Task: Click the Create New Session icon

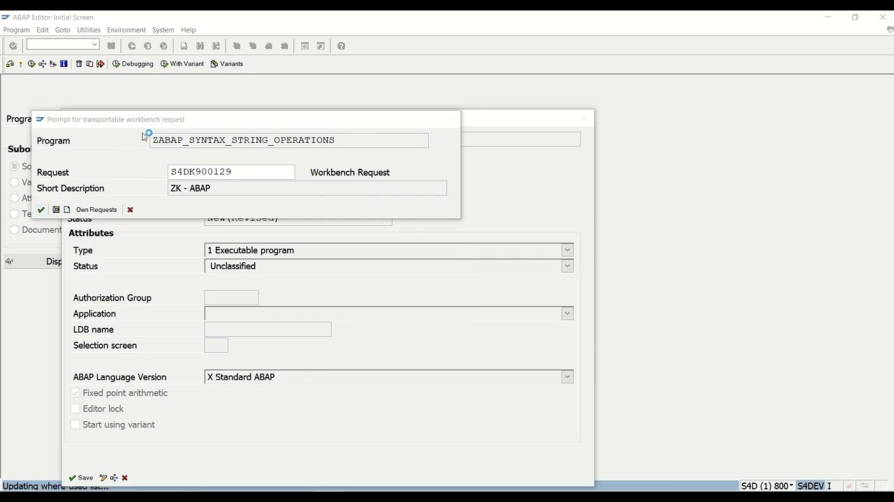Action: 305,46
